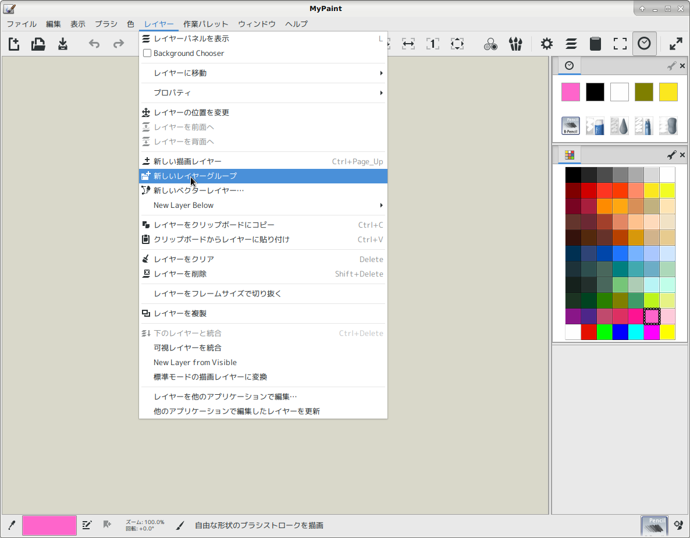
Task: Open wrench settings of the palette panel
Action: (671, 155)
